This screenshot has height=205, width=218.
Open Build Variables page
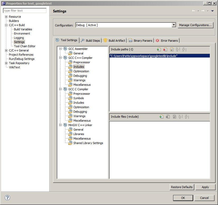23,29
